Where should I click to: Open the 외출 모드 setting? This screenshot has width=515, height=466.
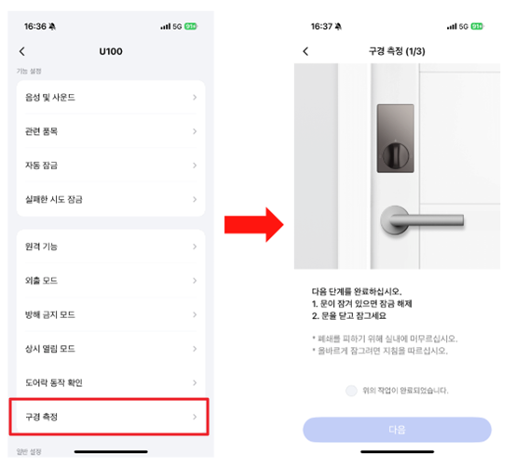[x=111, y=281]
